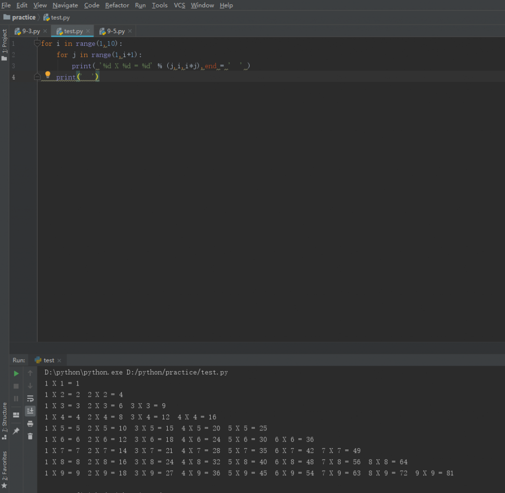Viewport: 505px width, 493px height.
Task: Open the Refactor menu
Action: (117, 5)
